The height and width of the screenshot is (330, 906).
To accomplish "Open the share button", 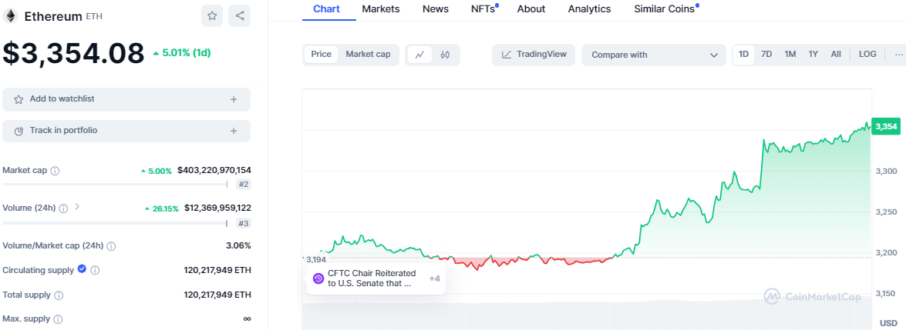I will (x=240, y=16).
